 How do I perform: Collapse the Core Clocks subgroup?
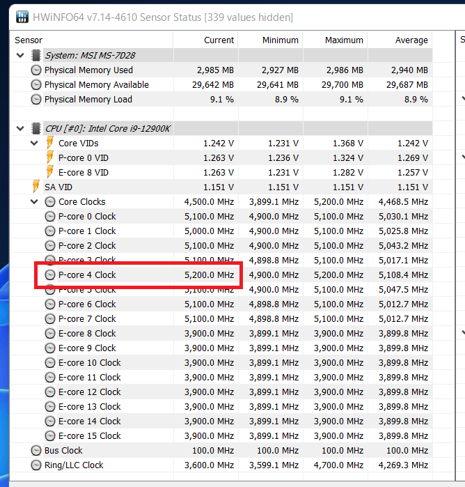(x=34, y=201)
